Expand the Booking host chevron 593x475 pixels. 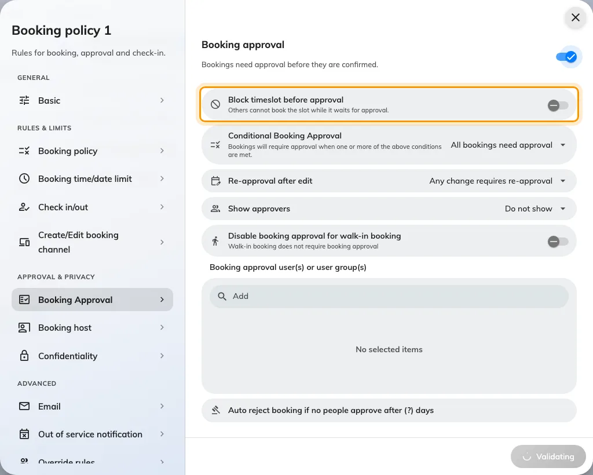162,327
